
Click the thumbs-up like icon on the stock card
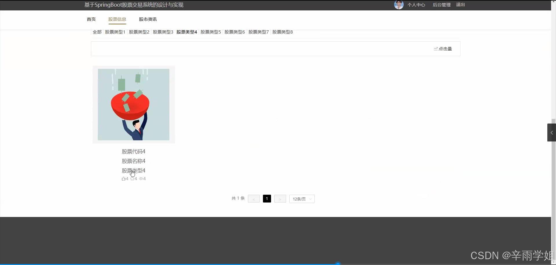point(124,178)
